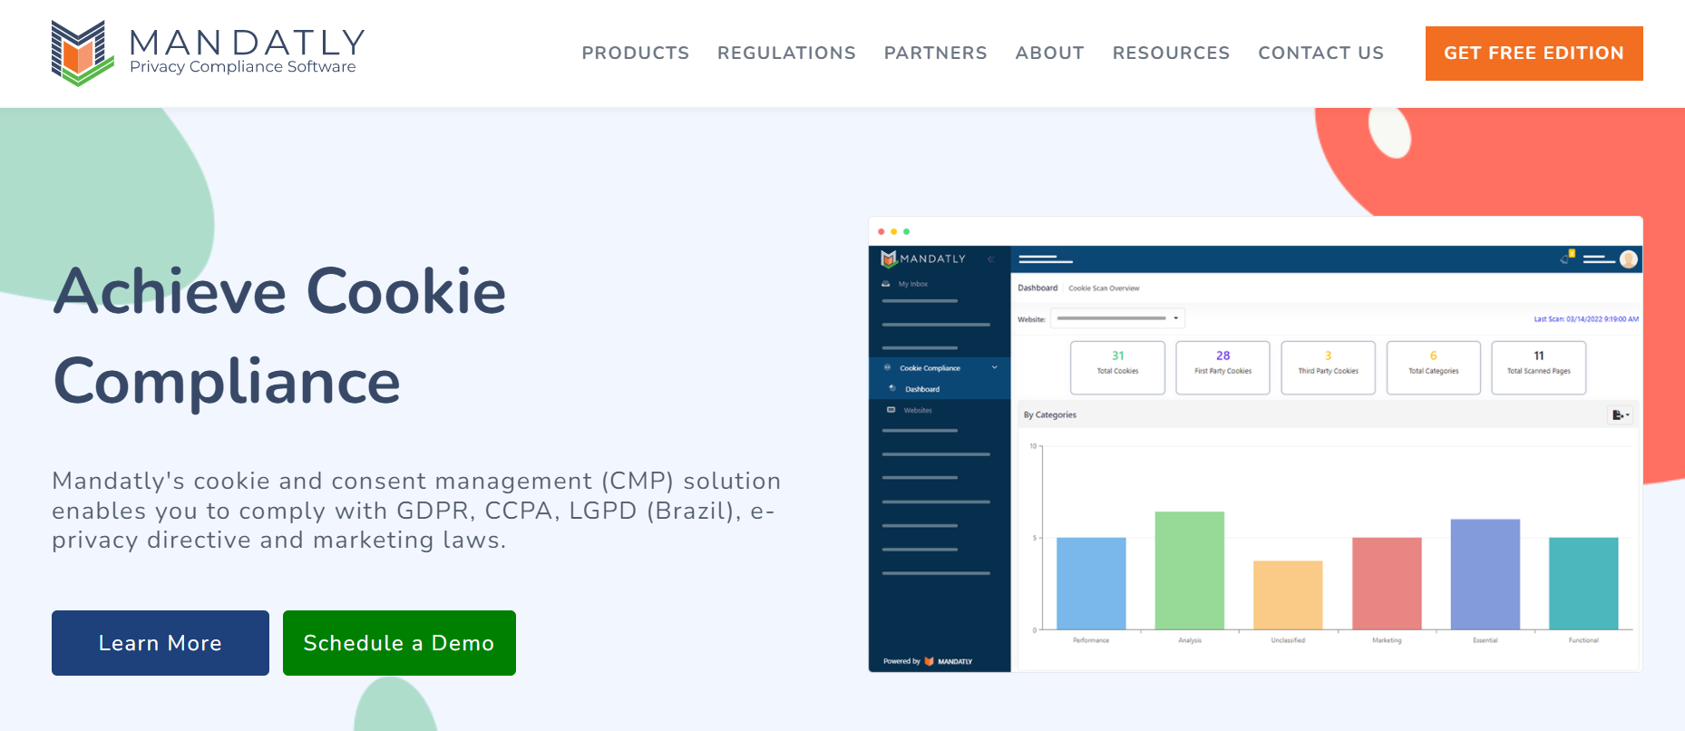Click the Total Categories card showing 6
Viewport: 1685px width, 731px height.
click(1434, 367)
